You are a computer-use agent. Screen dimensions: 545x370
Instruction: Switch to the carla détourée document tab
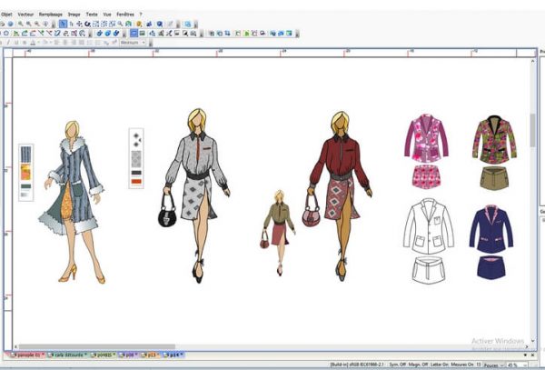(67, 355)
